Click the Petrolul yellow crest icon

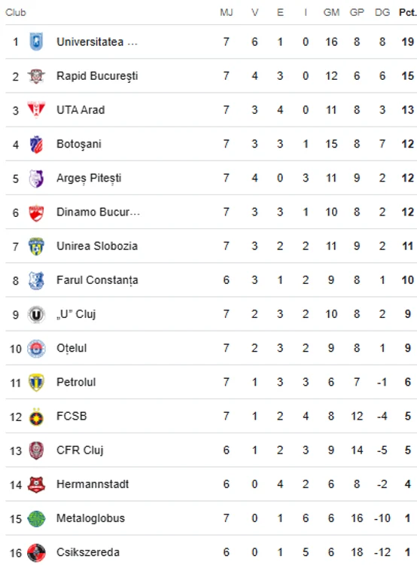[x=36, y=382]
